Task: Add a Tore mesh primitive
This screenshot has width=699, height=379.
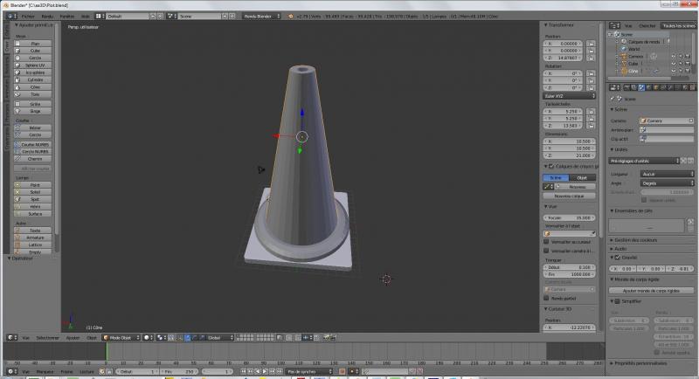Action: tap(35, 94)
